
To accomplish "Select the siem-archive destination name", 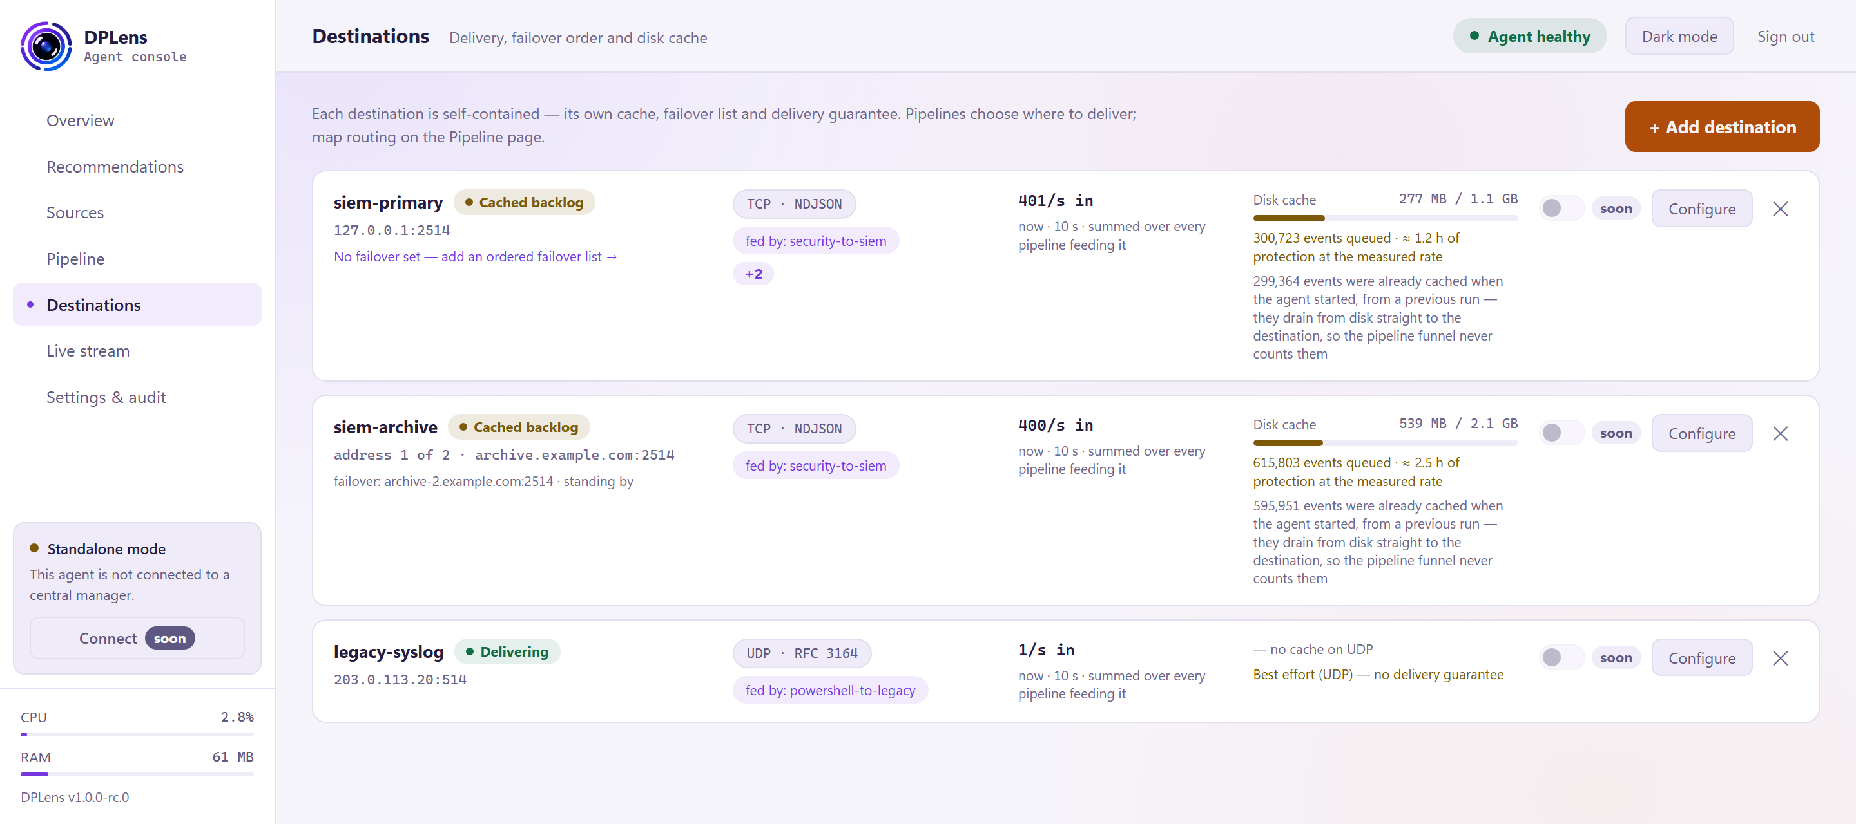I will point(385,427).
